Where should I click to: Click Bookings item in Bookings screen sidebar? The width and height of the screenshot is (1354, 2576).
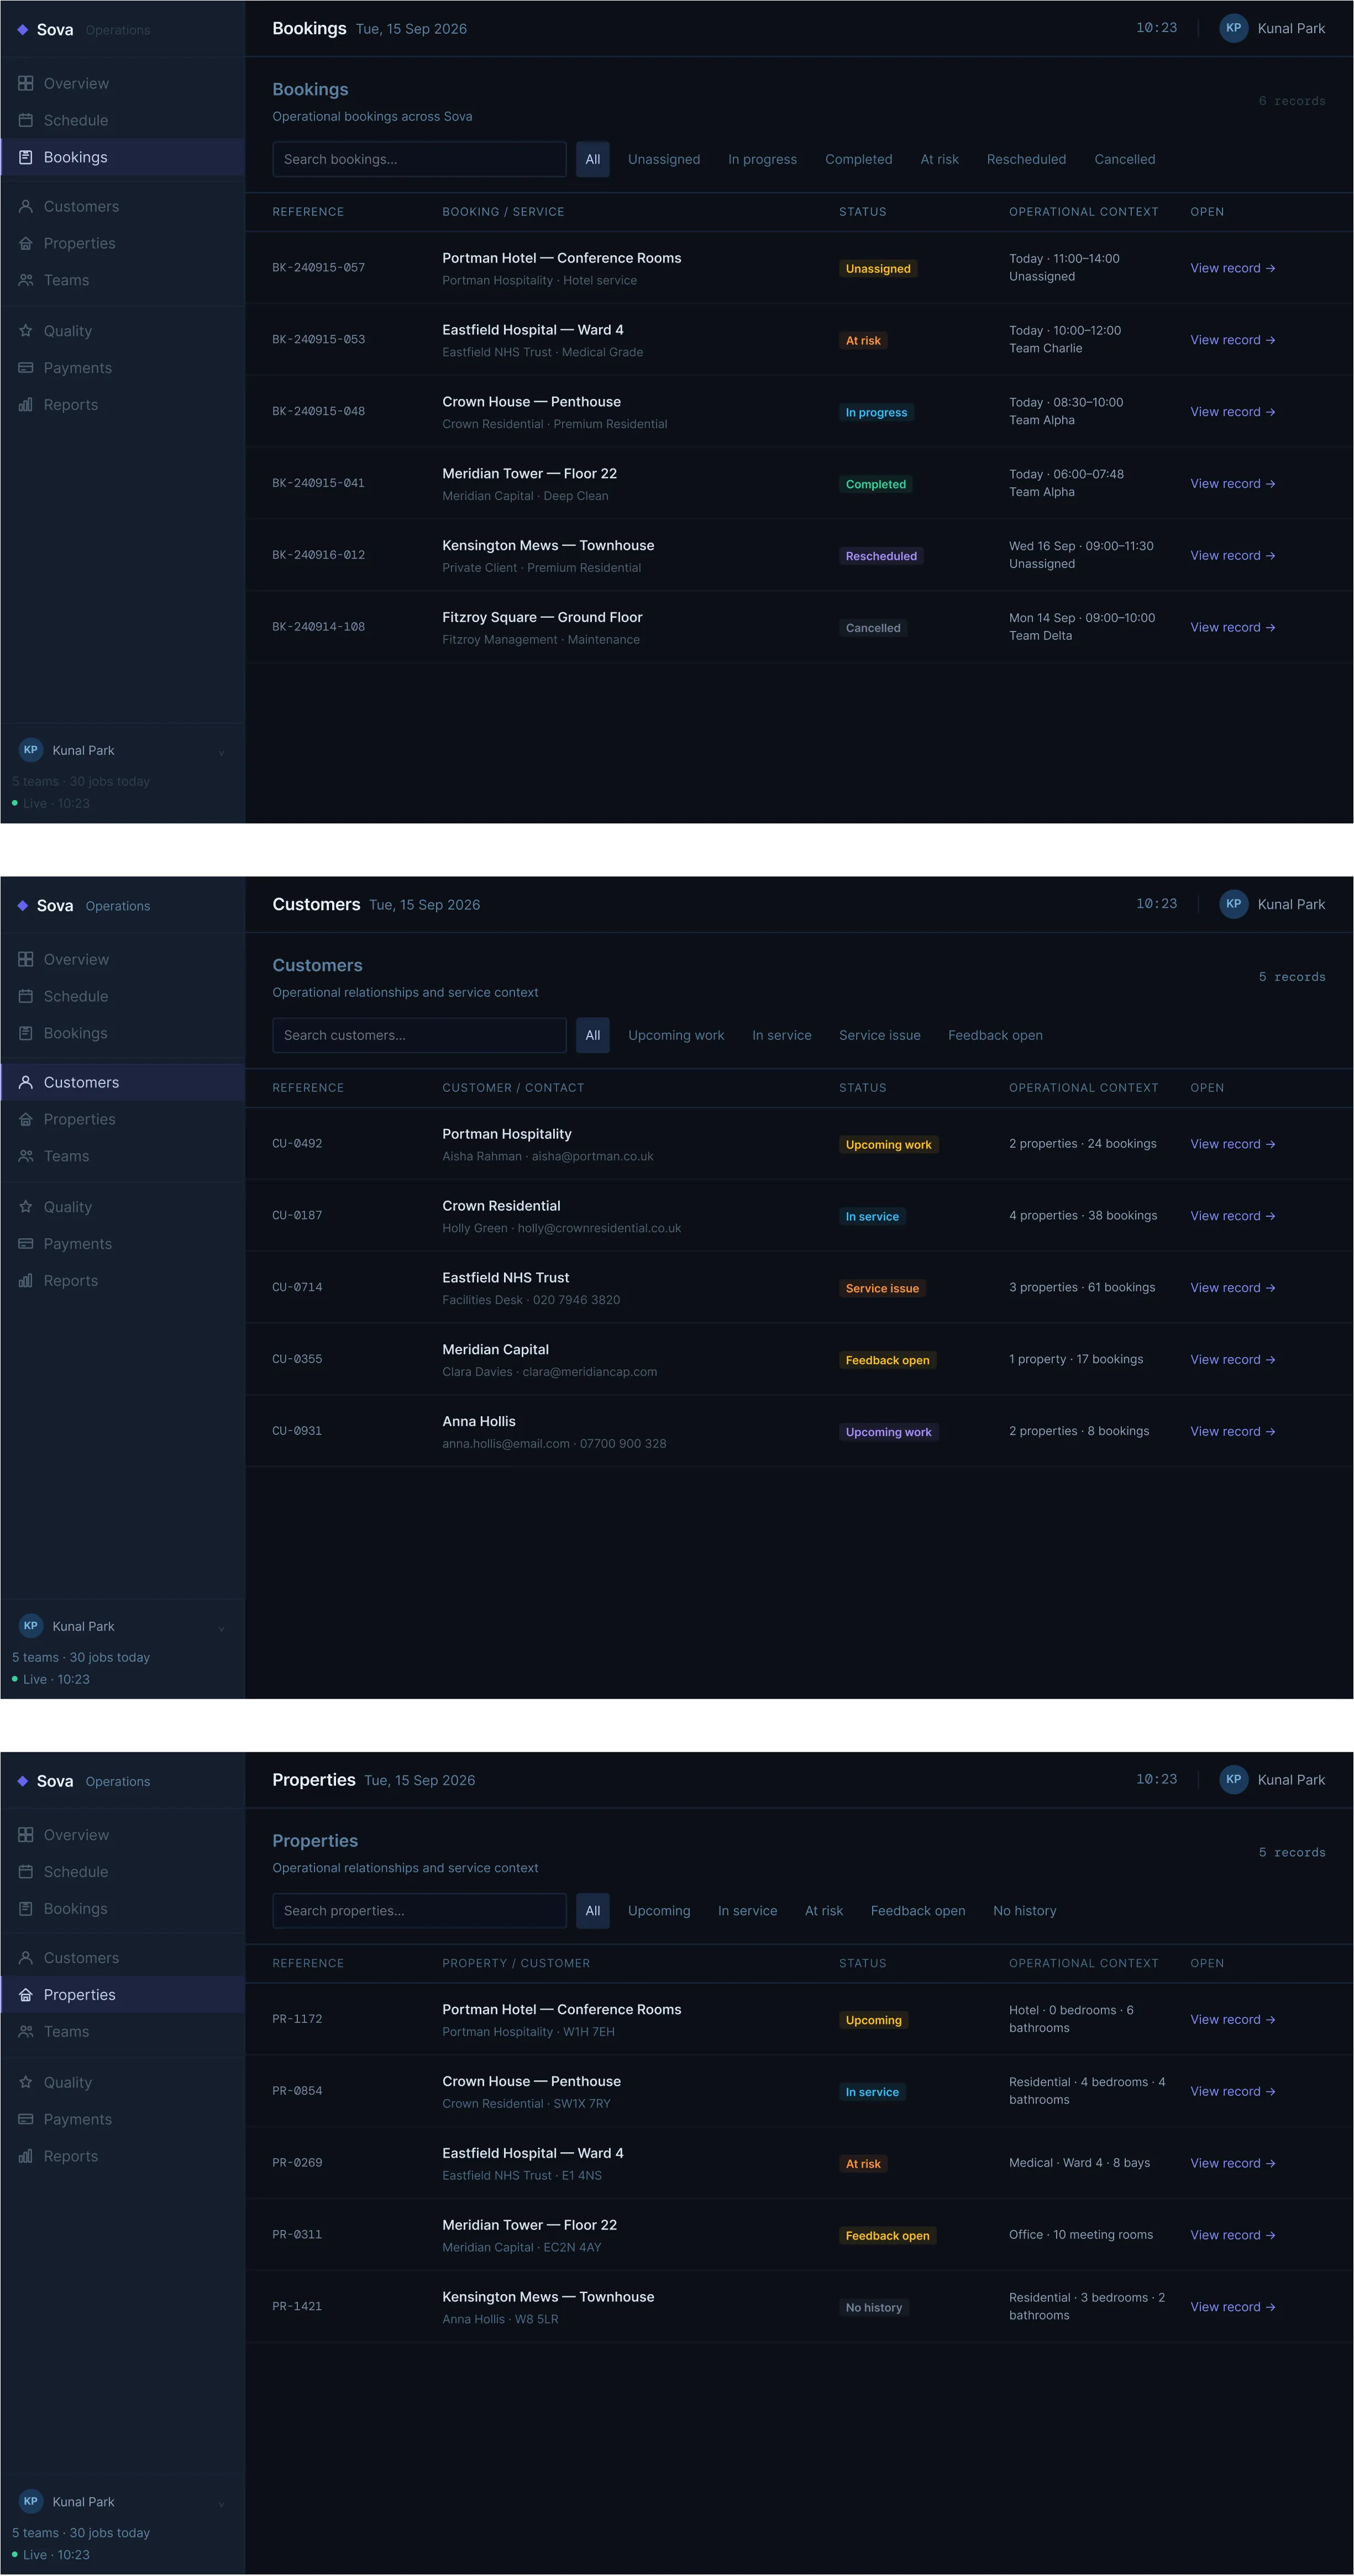point(122,158)
